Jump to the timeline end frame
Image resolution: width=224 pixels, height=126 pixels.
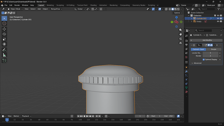(93, 116)
